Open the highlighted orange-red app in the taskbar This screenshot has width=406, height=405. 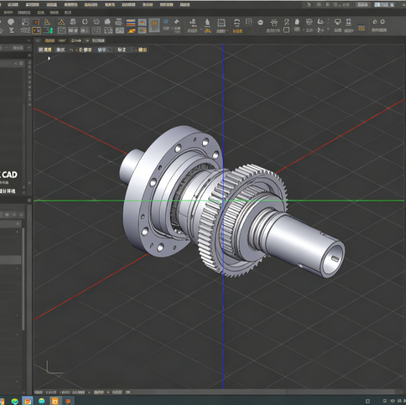(x=28, y=401)
